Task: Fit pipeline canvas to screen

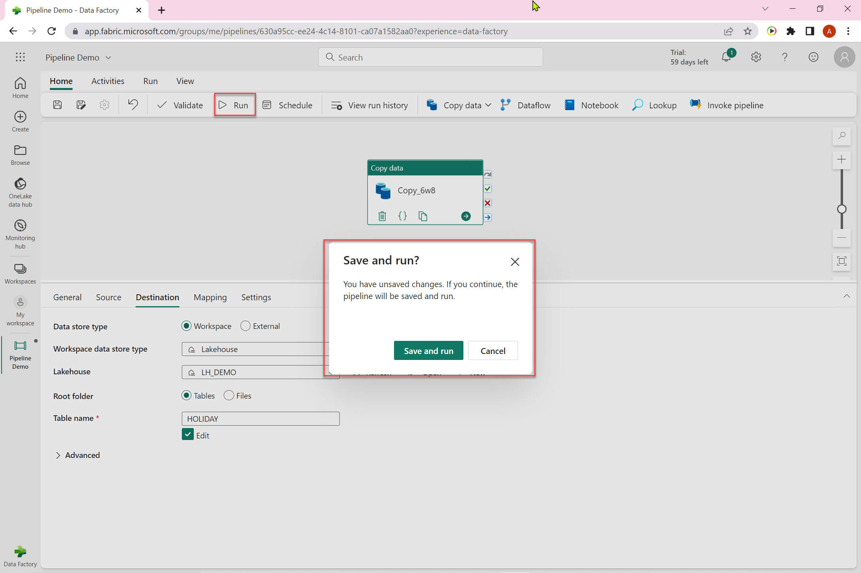Action: [x=841, y=261]
